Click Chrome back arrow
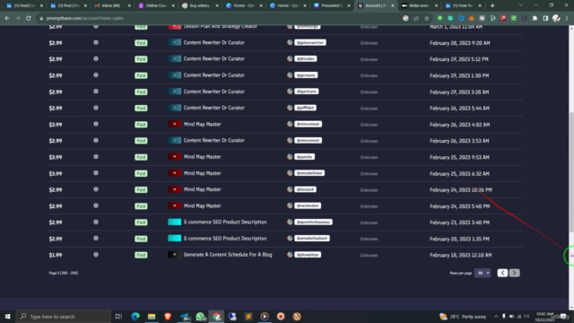The image size is (574, 323). click(x=7, y=18)
